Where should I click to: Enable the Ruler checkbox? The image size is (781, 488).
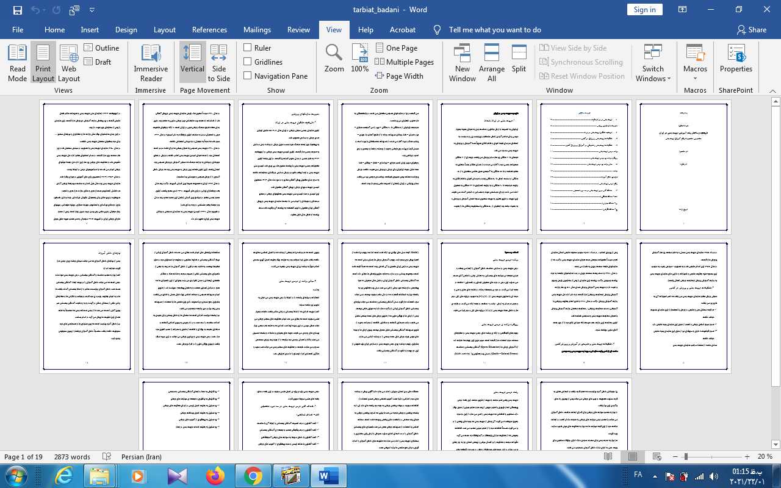pos(248,48)
